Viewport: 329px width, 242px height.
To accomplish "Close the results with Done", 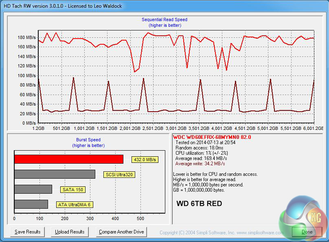I will [307, 232].
